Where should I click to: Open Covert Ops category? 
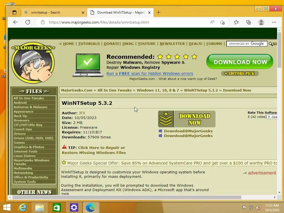click(x=23, y=129)
